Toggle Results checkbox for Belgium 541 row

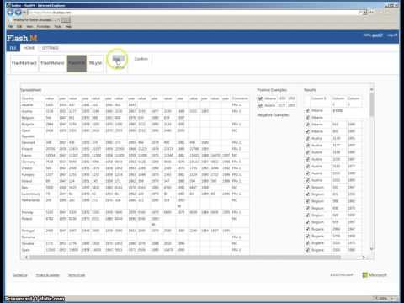(x=307, y=187)
